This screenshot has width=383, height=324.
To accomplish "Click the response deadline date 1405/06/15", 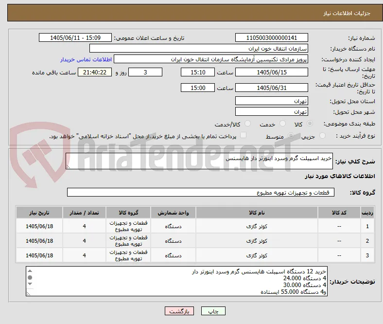I will pos(271,72).
